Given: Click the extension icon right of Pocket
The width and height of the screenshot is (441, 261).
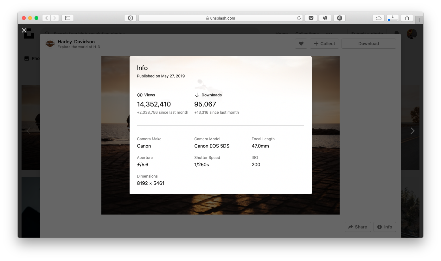Looking at the screenshot, I should tap(325, 18).
